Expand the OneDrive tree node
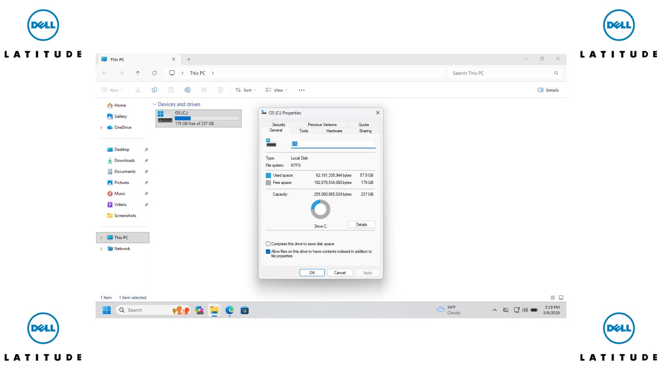 [x=101, y=128]
